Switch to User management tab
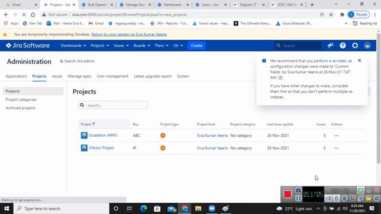 pos(113,76)
